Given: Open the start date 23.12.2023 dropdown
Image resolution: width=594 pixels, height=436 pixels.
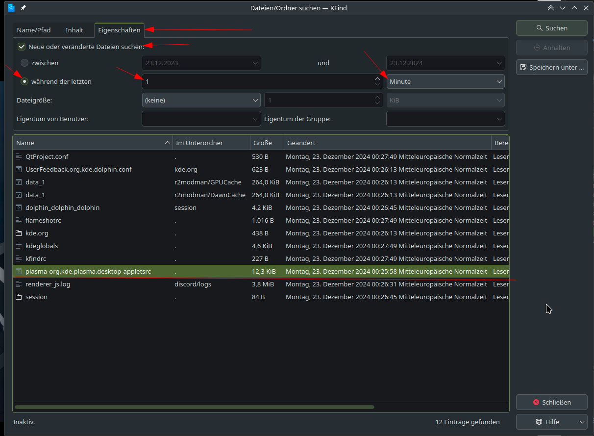Looking at the screenshot, I should (201, 63).
